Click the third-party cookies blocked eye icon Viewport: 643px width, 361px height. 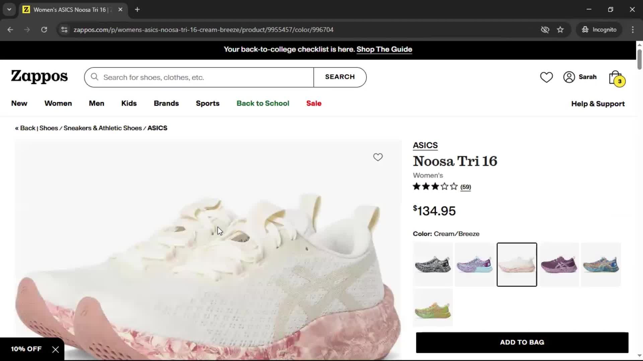click(545, 29)
